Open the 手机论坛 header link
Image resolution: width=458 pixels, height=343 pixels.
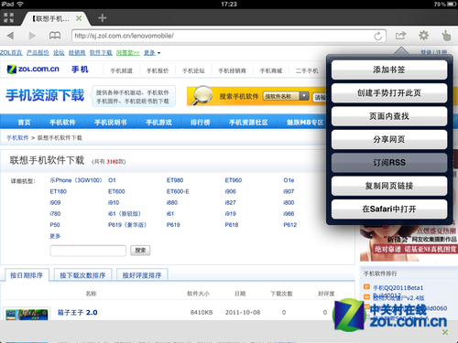tap(193, 70)
